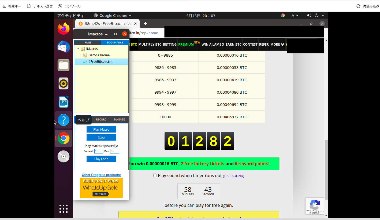Click the 0.00406837 BTC prize cell
This screenshot has height=220, width=380.
(x=232, y=117)
